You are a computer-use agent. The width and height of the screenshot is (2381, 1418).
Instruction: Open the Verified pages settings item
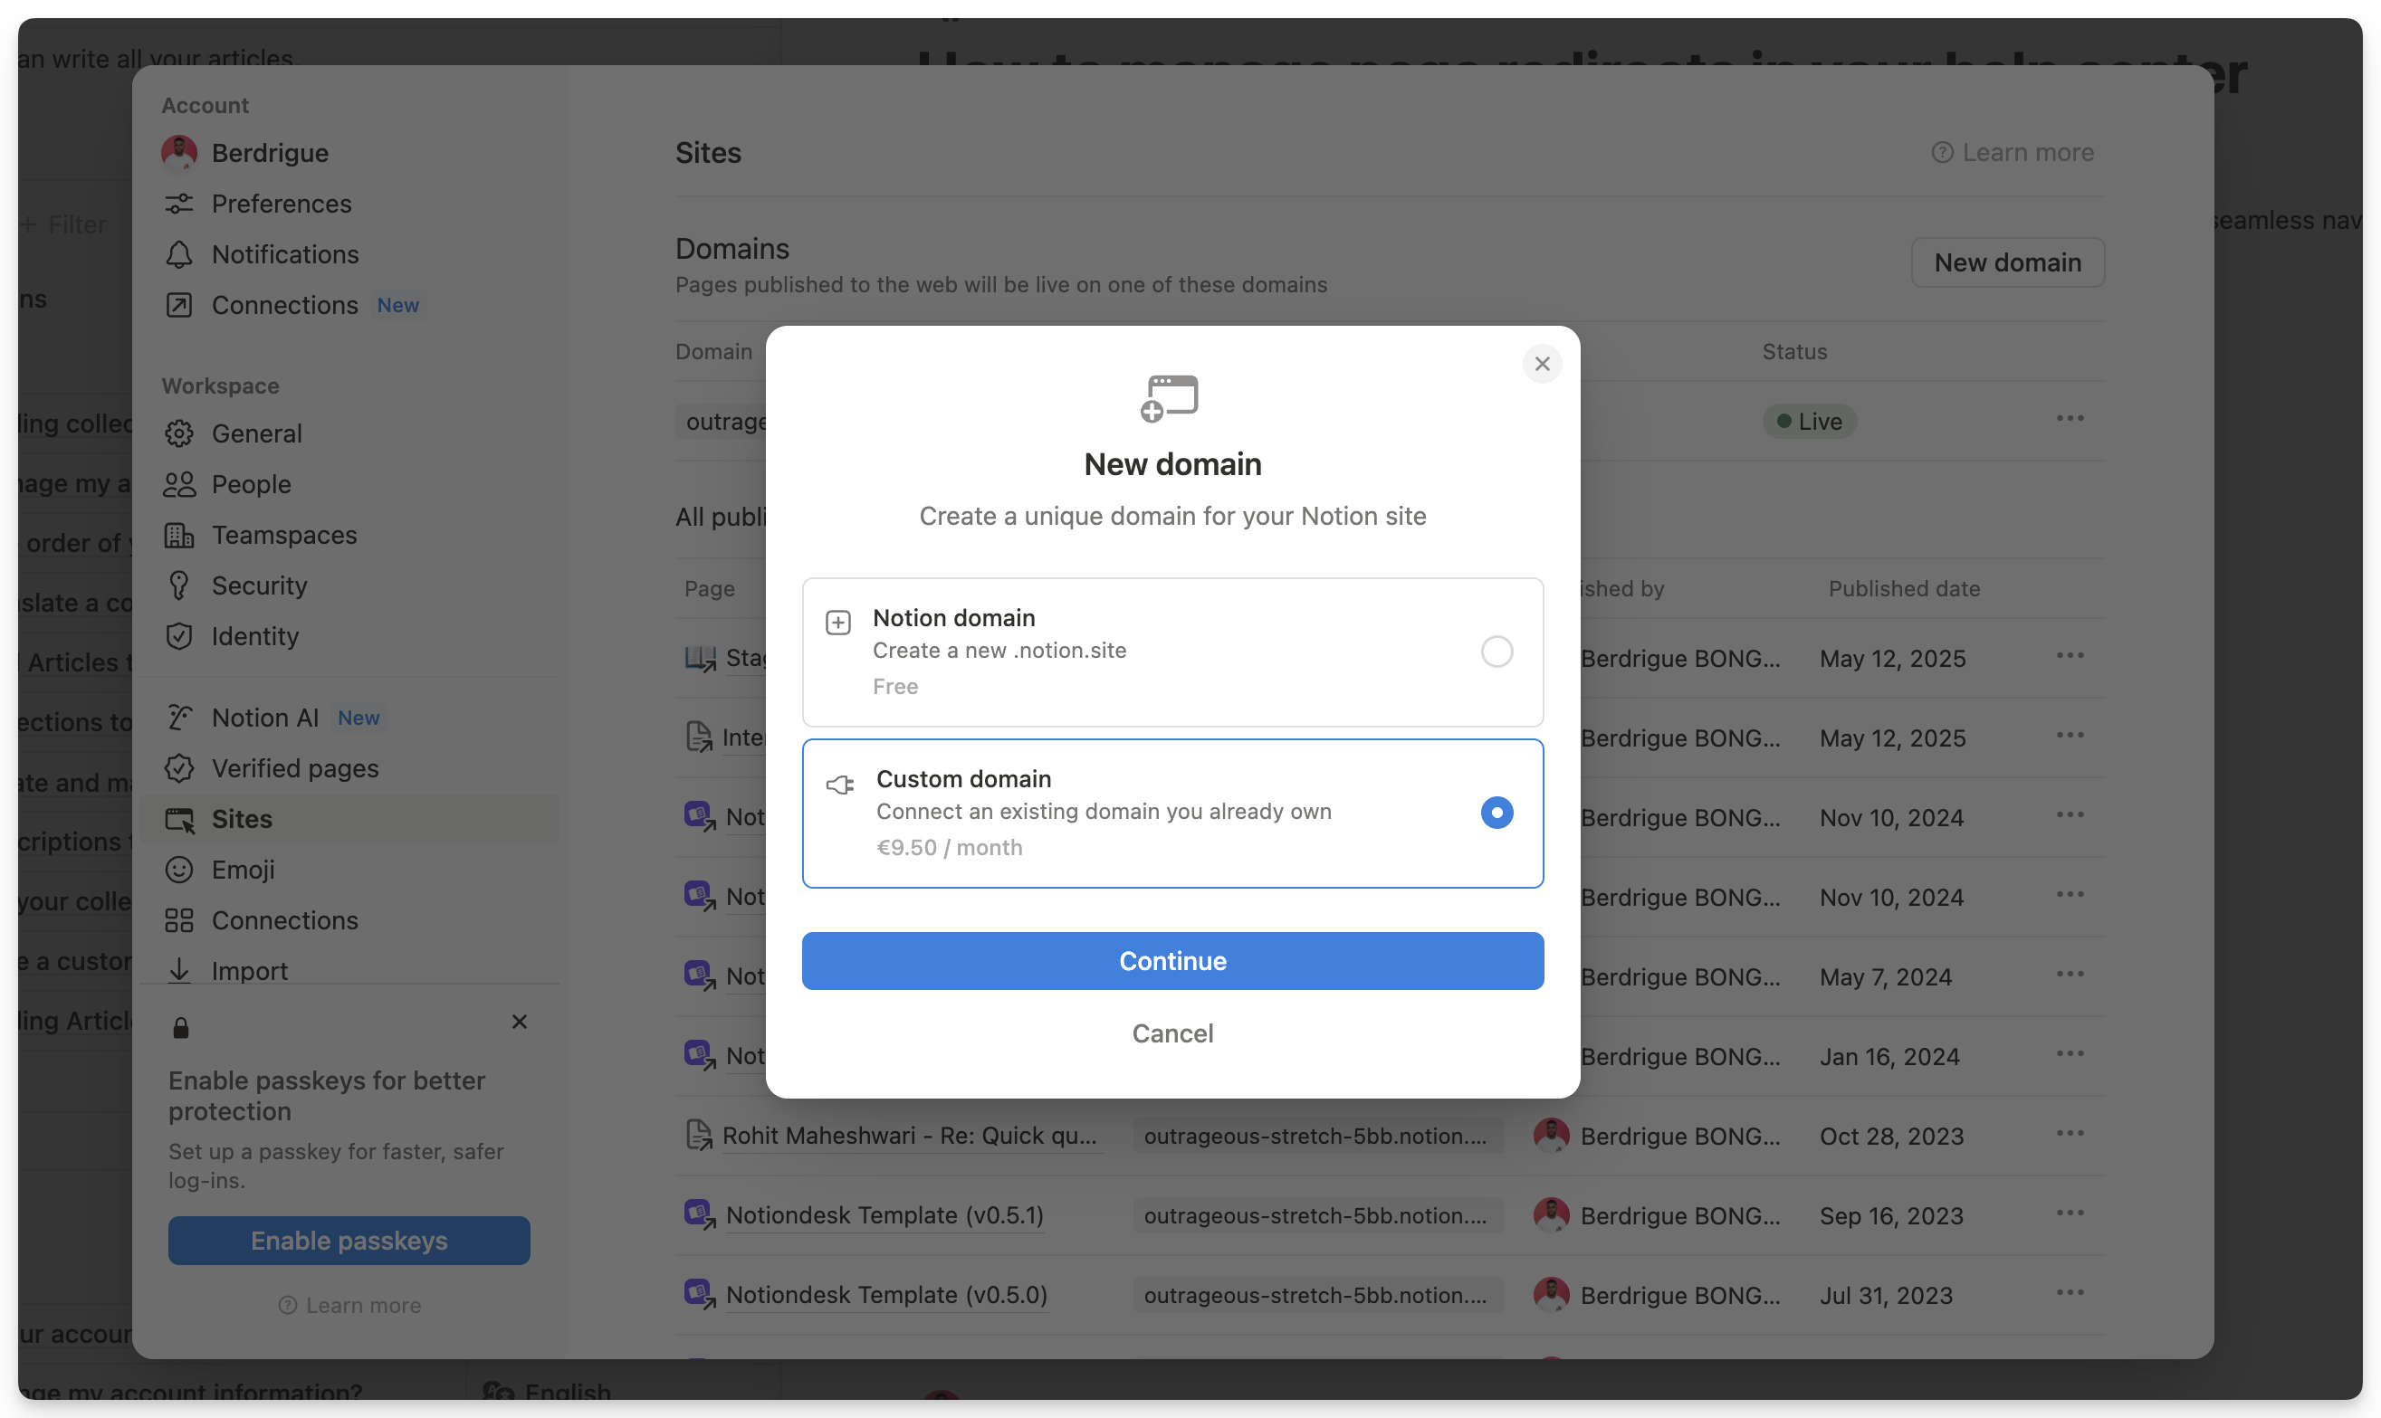coord(294,768)
